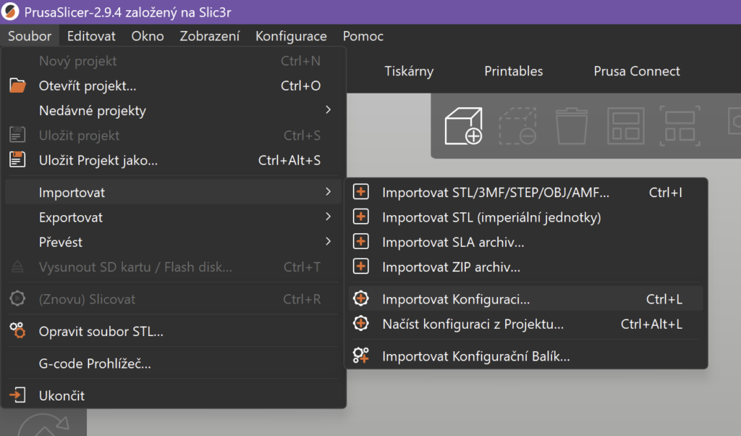The width and height of the screenshot is (741, 436).
Task: Open the Editovat menu
Action: coord(91,36)
